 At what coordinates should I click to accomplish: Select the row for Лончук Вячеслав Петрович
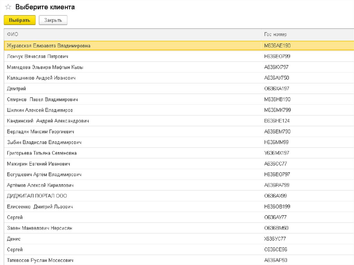click(37, 56)
